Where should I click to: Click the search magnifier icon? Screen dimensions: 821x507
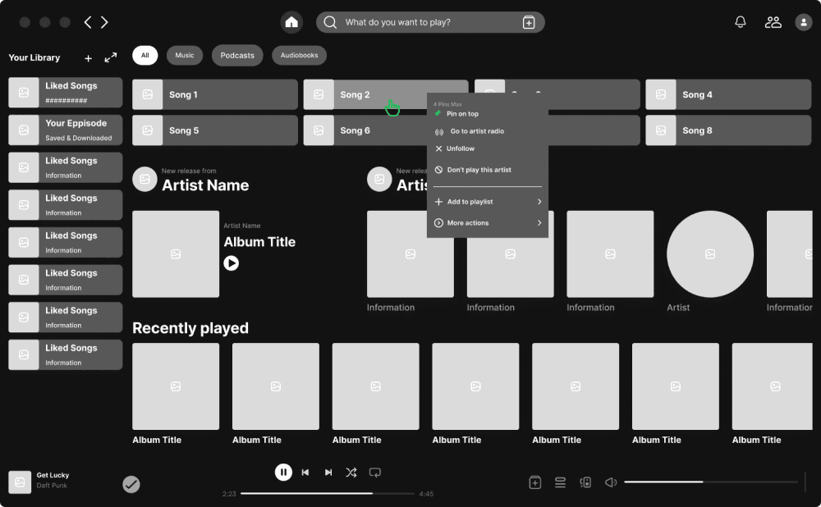(x=330, y=22)
